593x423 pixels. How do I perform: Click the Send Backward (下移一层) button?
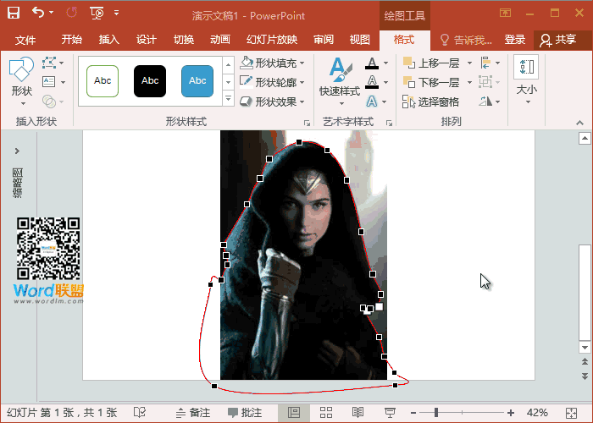pyautogui.click(x=431, y=82)
